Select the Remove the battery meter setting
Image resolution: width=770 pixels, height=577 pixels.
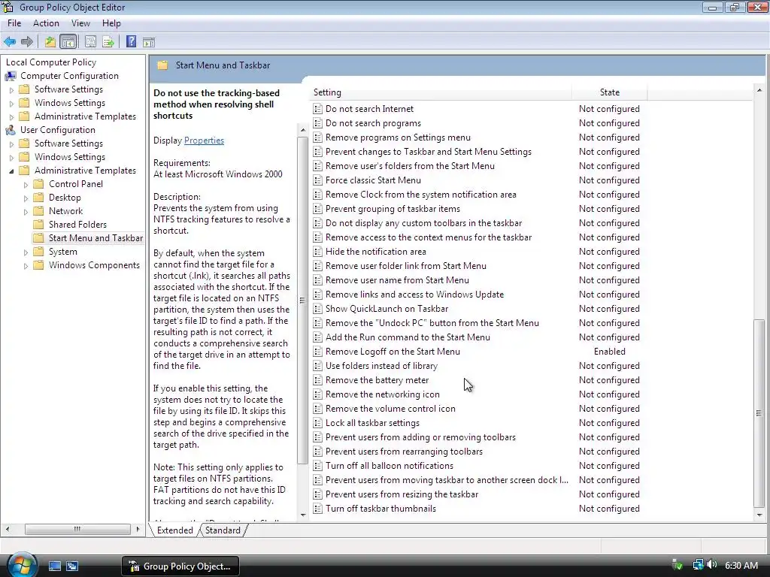[x=377, y=380]
